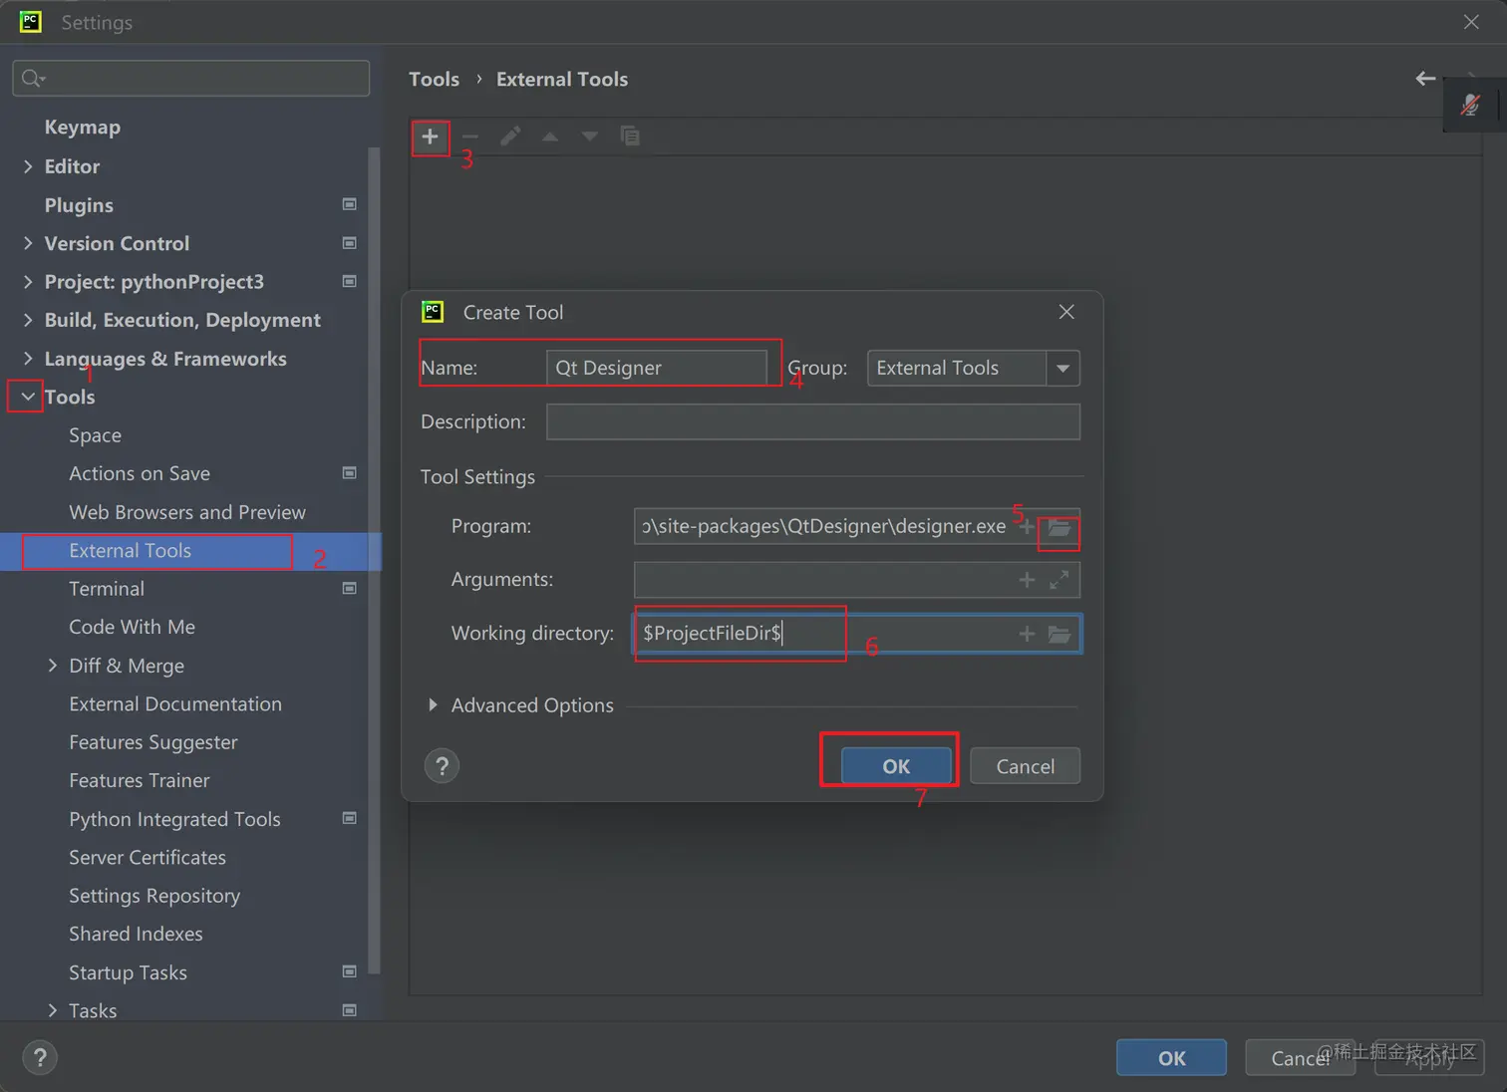Select Features Trainer settings
Viewport: 1507px width, 1092px height.
[140, 781]
